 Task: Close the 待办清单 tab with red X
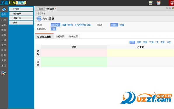click(x=55, y=8)
